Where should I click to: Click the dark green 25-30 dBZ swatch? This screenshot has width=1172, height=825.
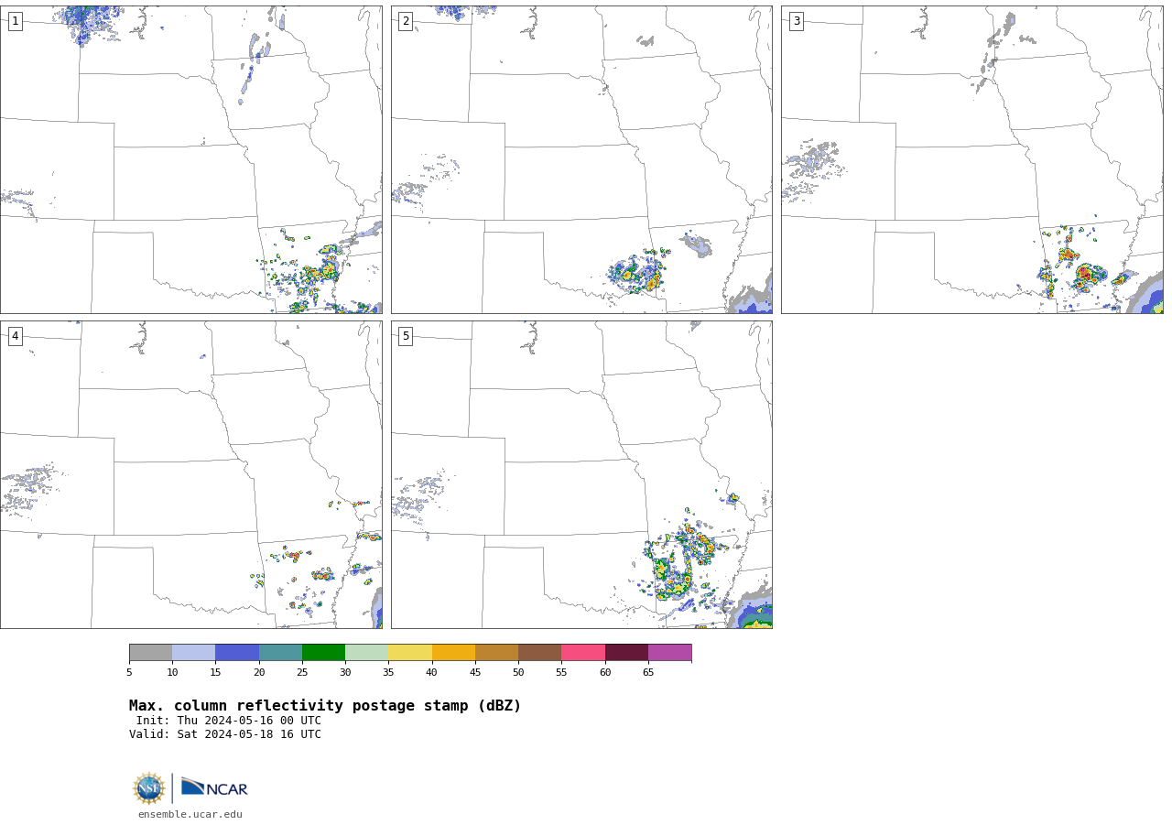pos(323,652)
